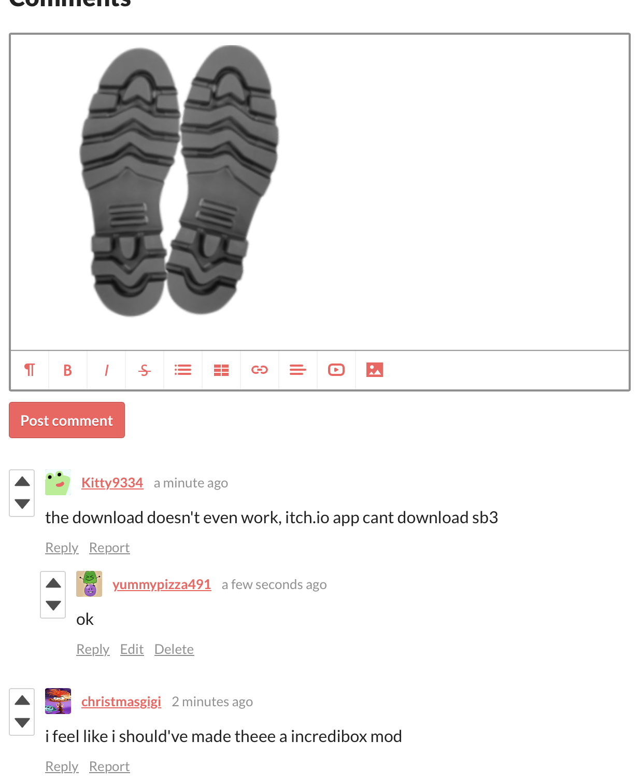Insert a video with the play icon

click(x=336, y=370)
